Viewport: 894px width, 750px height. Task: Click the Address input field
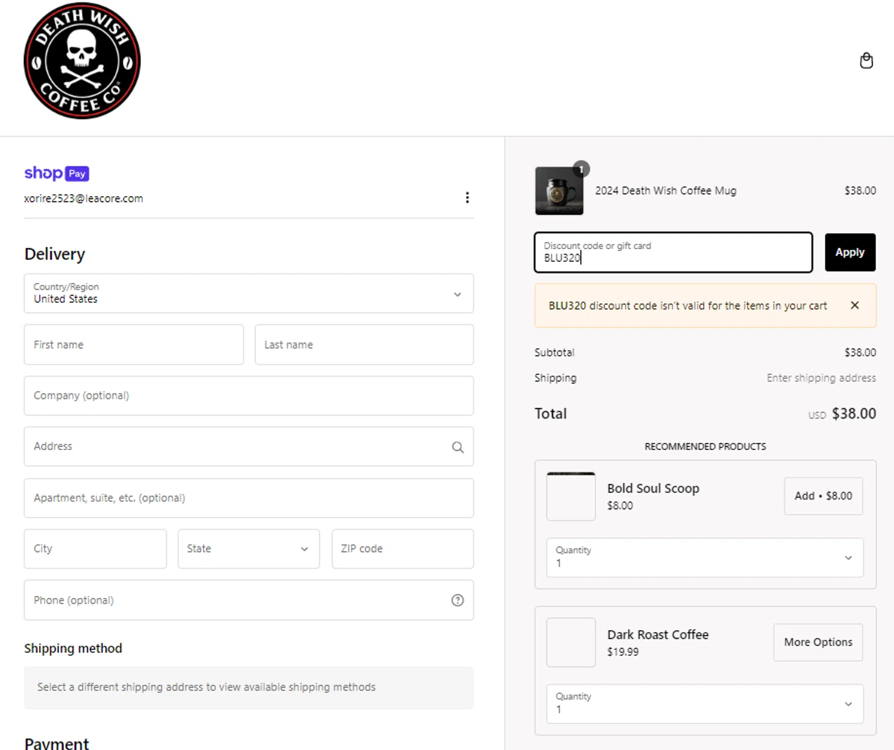point(249,447)
